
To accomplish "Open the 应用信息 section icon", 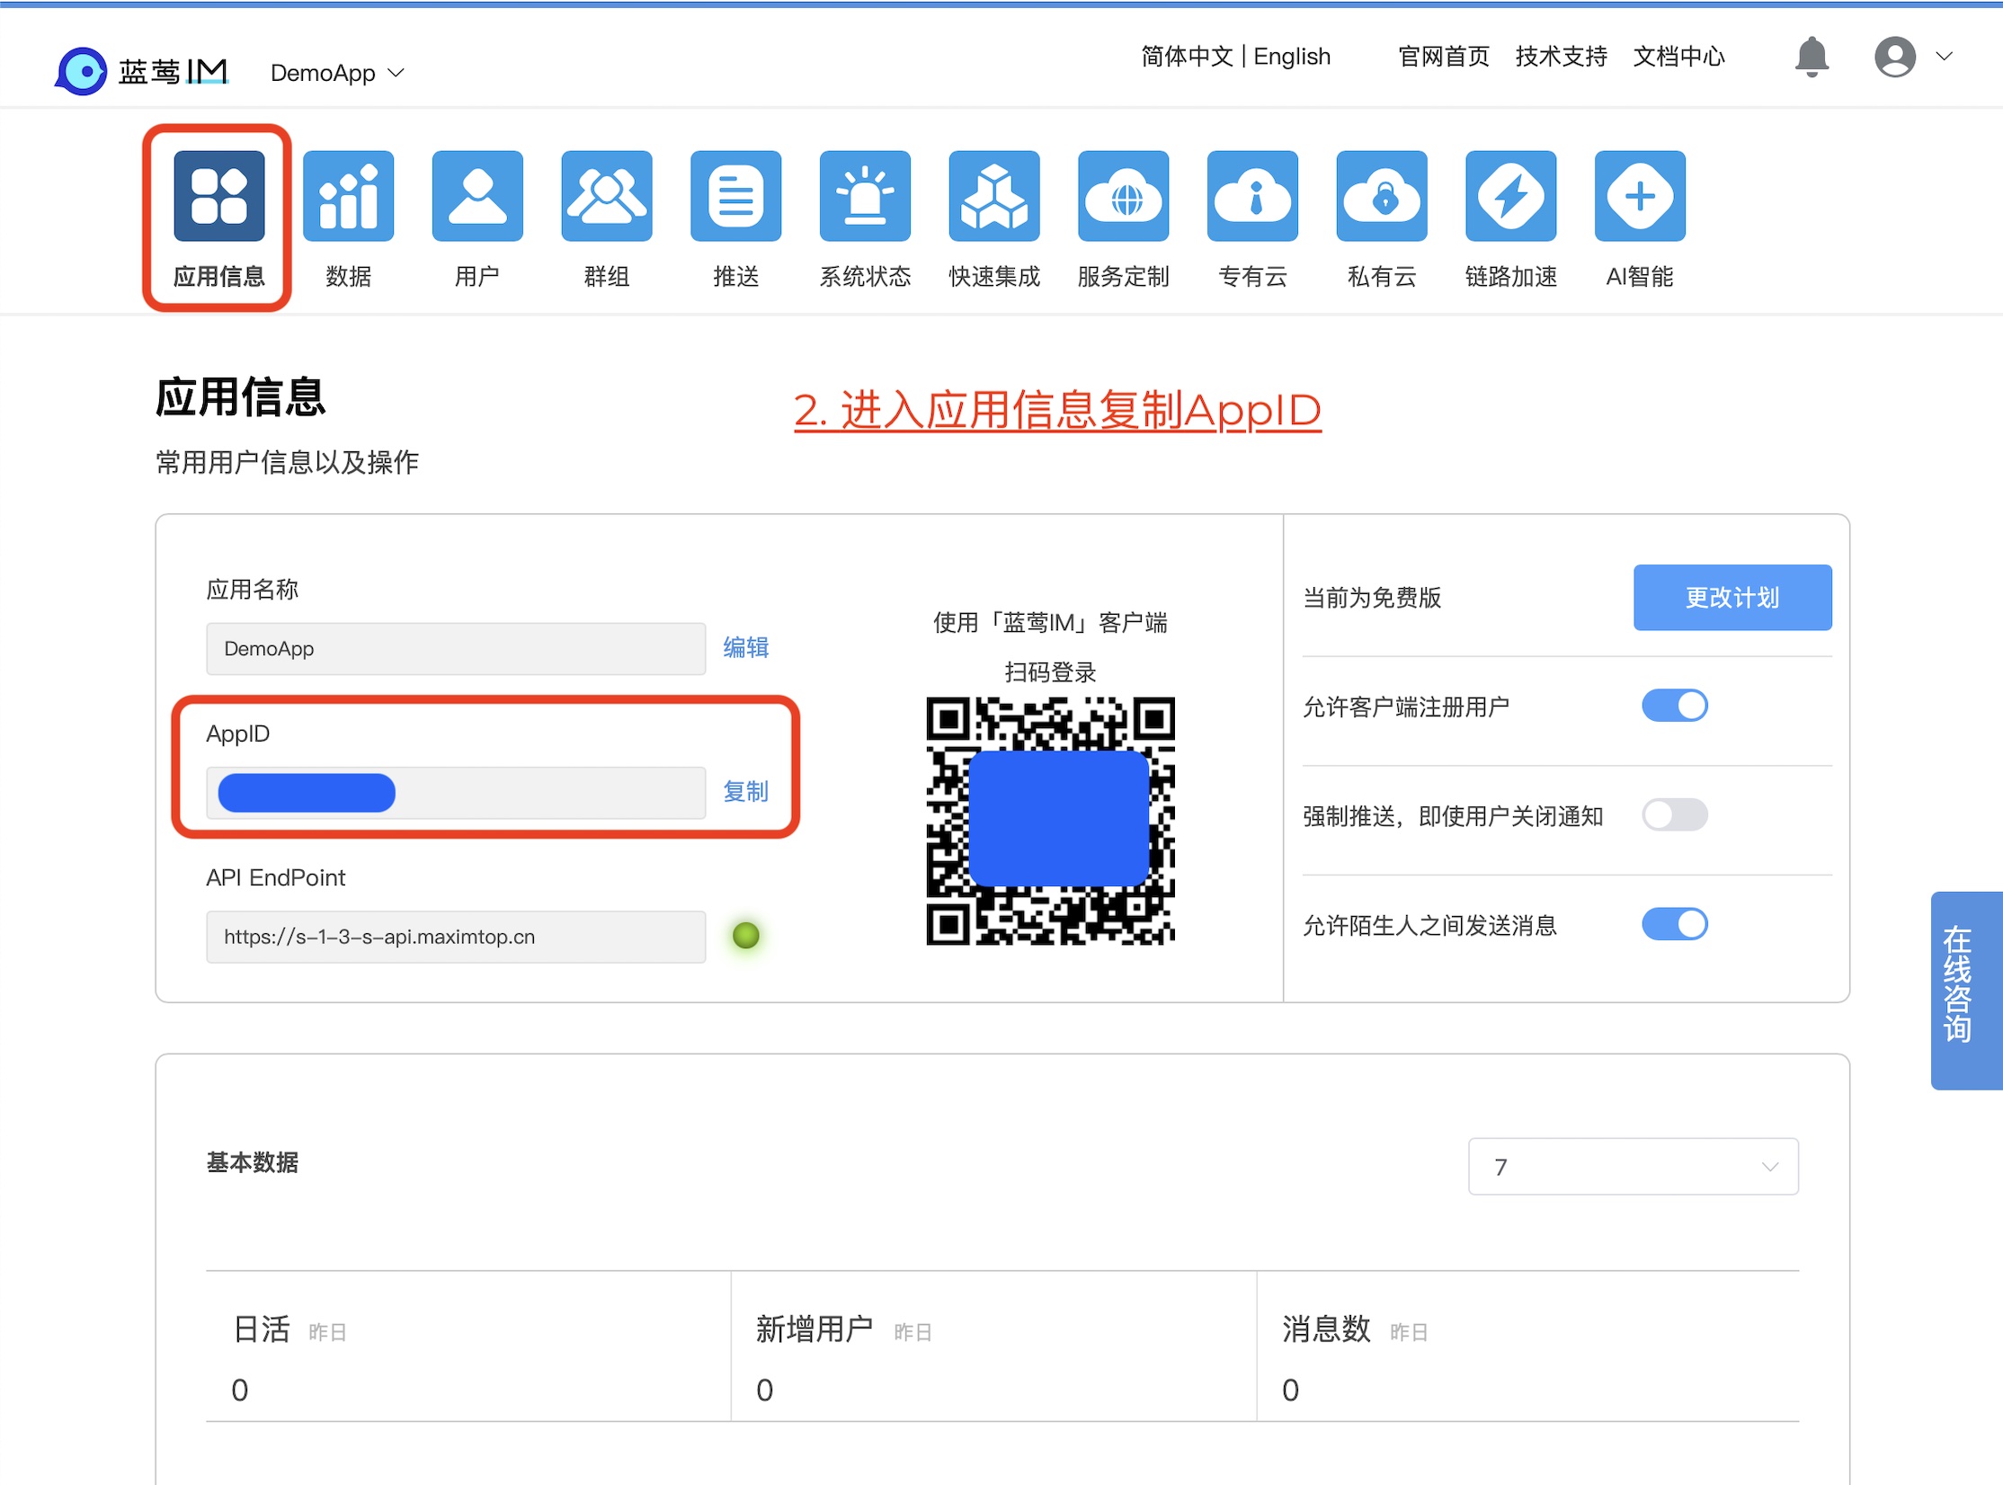I will tap(218, 196).
